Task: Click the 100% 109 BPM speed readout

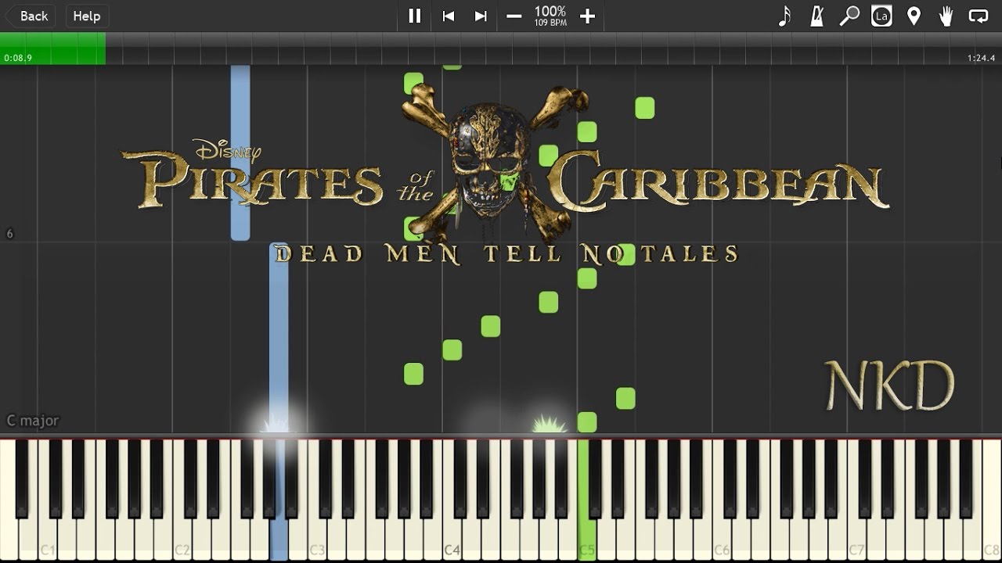Action: [550, 16]
